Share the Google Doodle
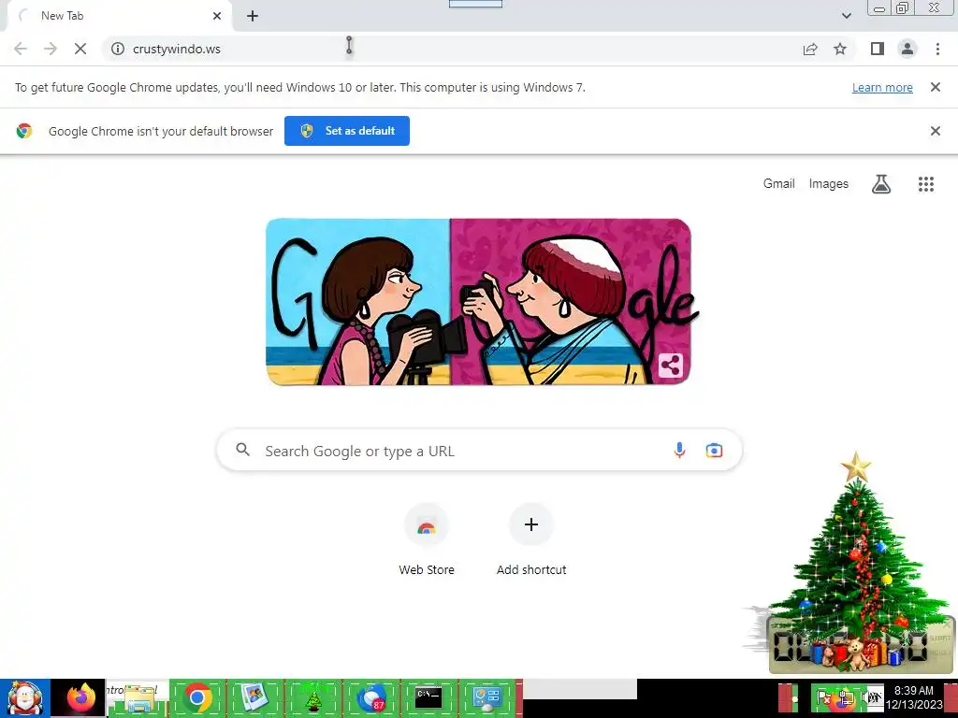 click(670, 366)
